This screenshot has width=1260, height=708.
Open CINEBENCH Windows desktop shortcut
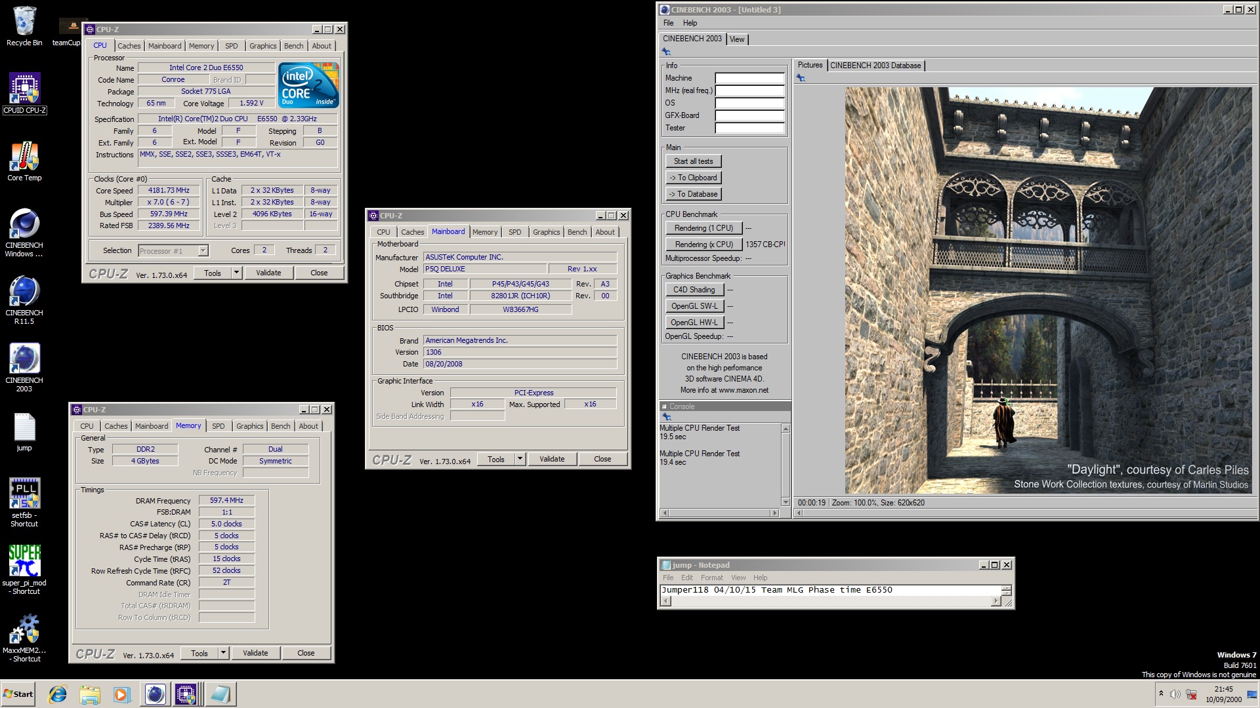click(x=24, y=233)
